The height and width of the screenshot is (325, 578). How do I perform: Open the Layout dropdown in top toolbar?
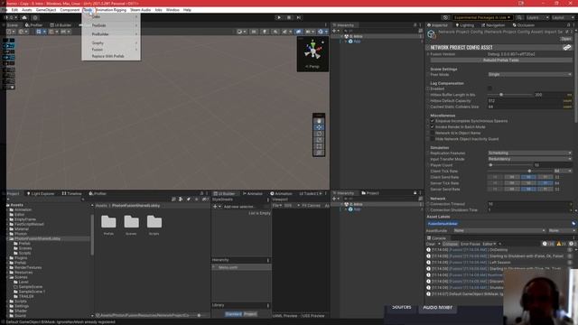563,17
